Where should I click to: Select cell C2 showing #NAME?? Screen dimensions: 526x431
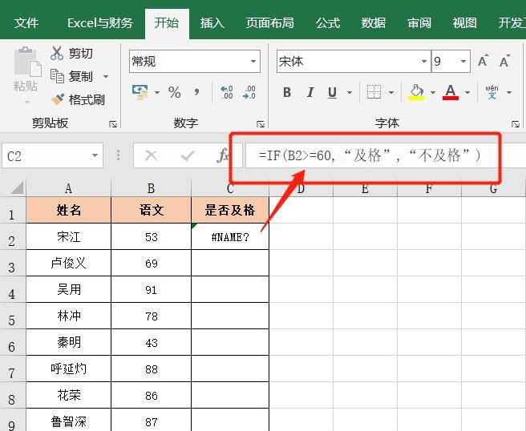tap(230, 236)
